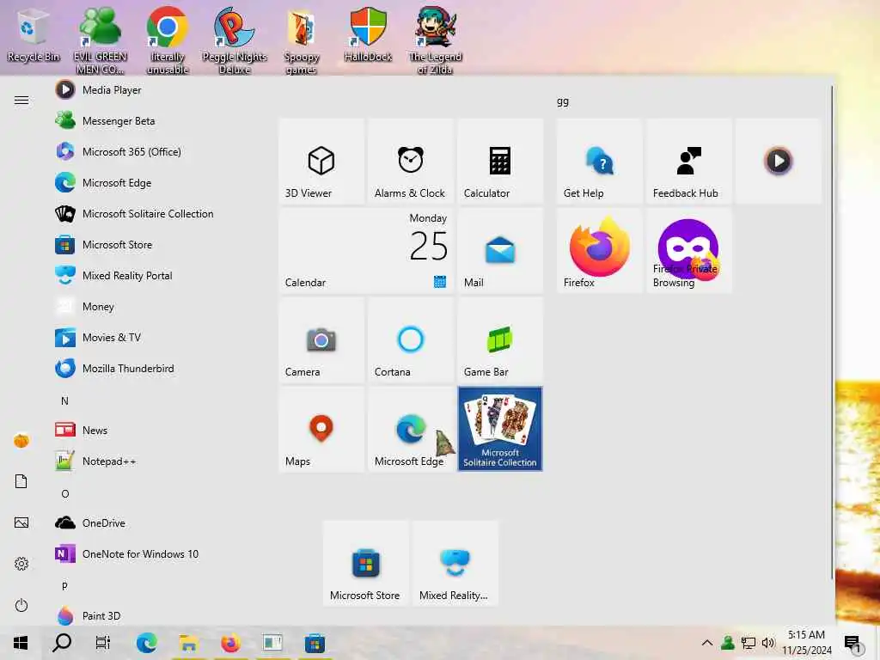The image size is (880, 660).
Task: Launch the Microsoft Edge tile
Action: click(x=411, y=430)
